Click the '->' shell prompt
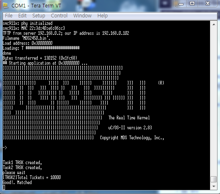This screenshot has width=220, height=194. [5, 148]
